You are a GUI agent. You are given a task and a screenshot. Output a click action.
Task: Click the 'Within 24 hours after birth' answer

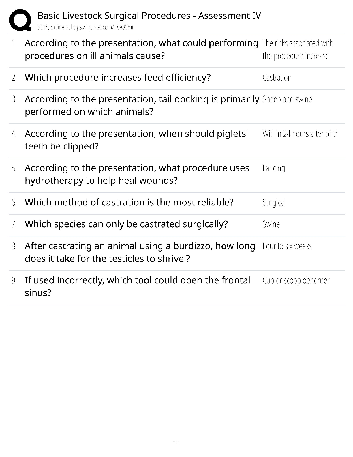click(x=301, y=134)
